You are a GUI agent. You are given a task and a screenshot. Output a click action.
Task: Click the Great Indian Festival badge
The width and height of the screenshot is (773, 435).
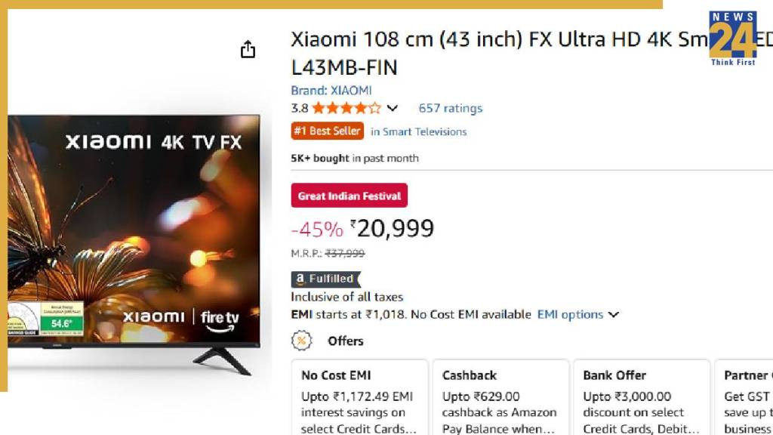(x=349, y=196)
